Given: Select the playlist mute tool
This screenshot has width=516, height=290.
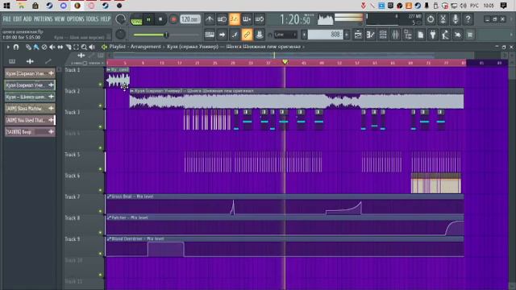Looking at the screenshot, I should pos(52,48).
